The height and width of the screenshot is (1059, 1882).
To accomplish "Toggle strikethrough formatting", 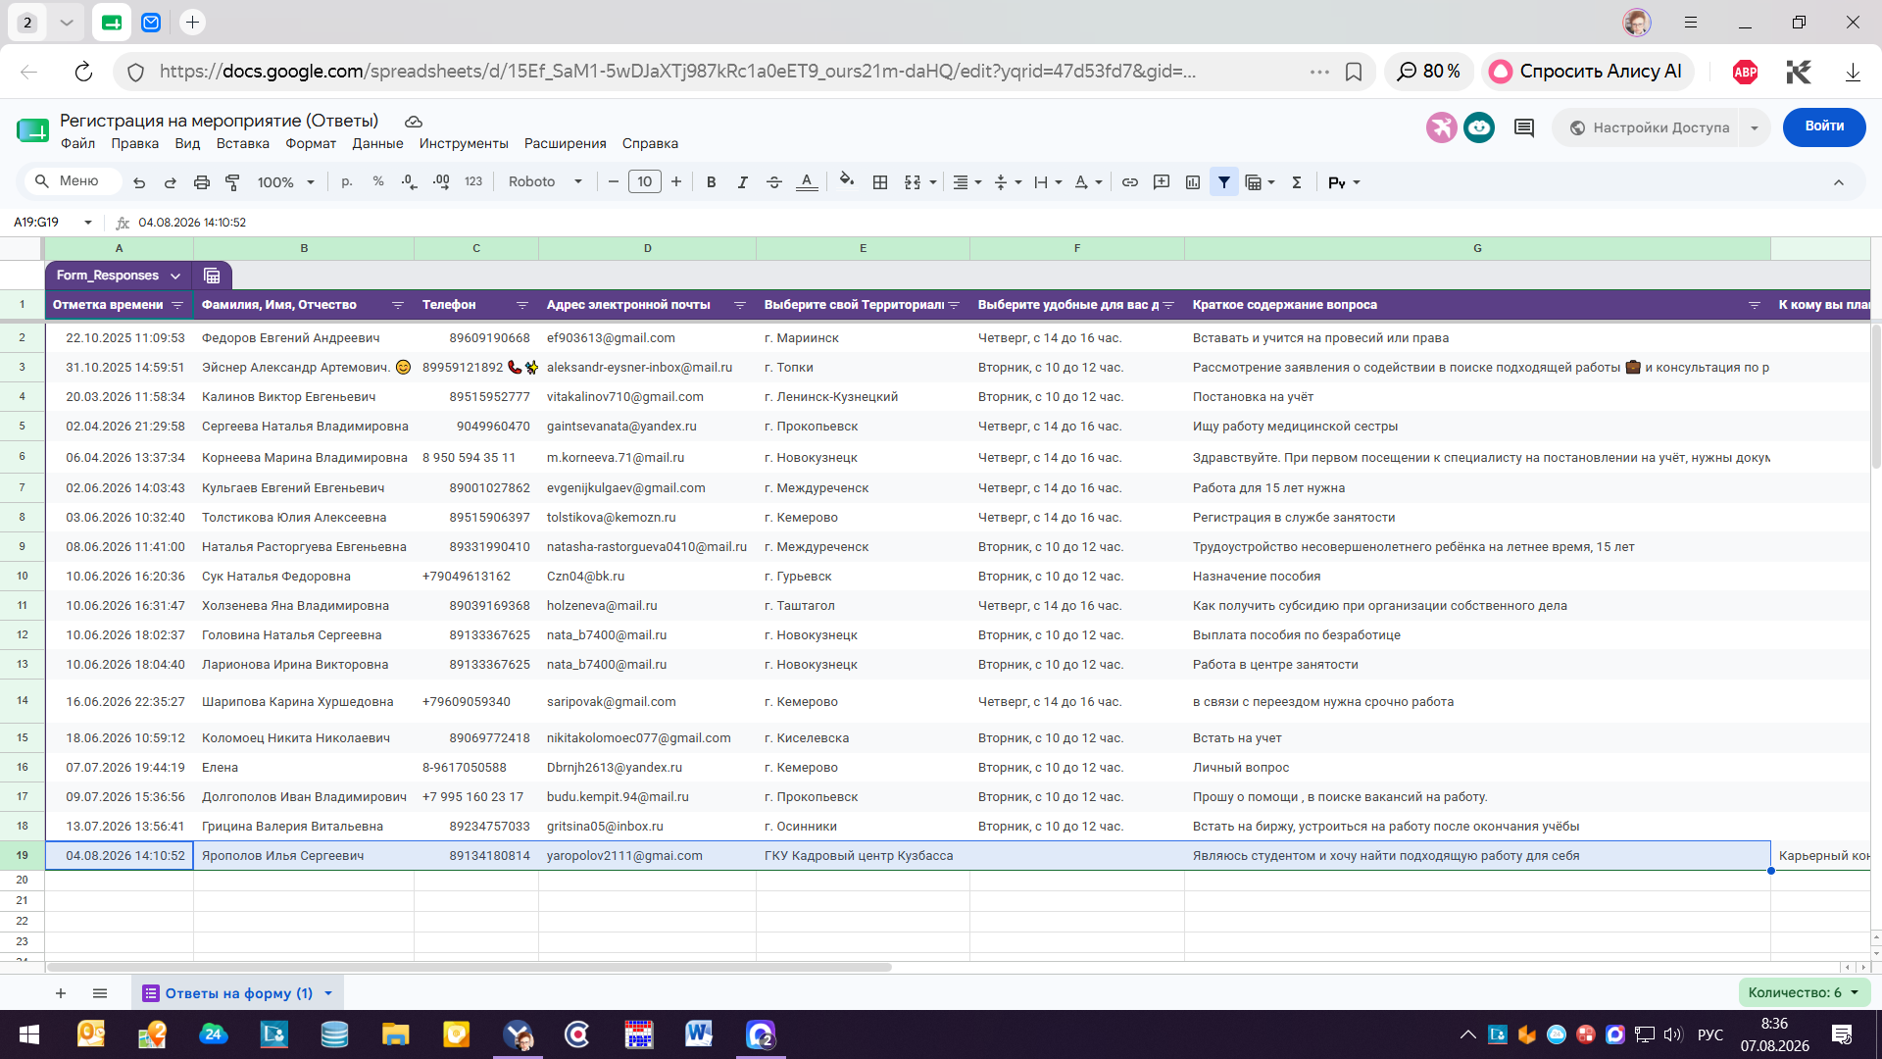I will coord(774,182).
